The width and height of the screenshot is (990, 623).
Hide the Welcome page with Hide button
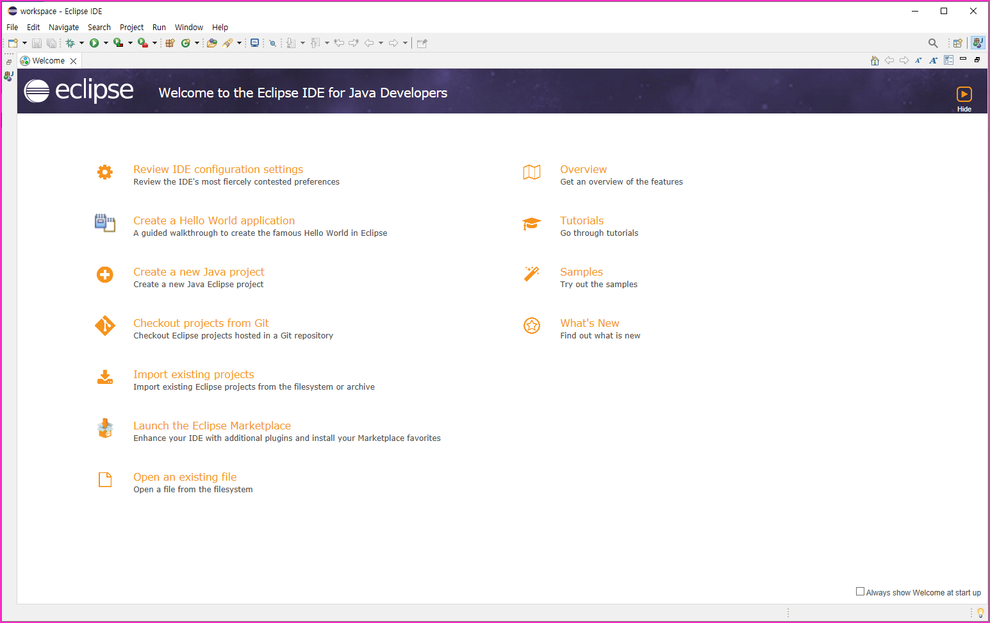[x=964, y=99]
